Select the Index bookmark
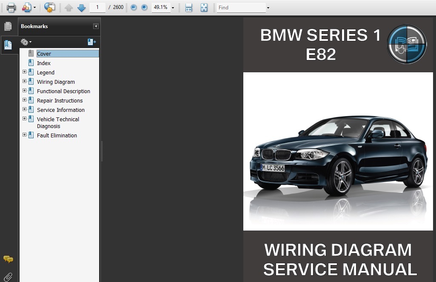Screen dimensions: 436x282 (x=44, y=63)
